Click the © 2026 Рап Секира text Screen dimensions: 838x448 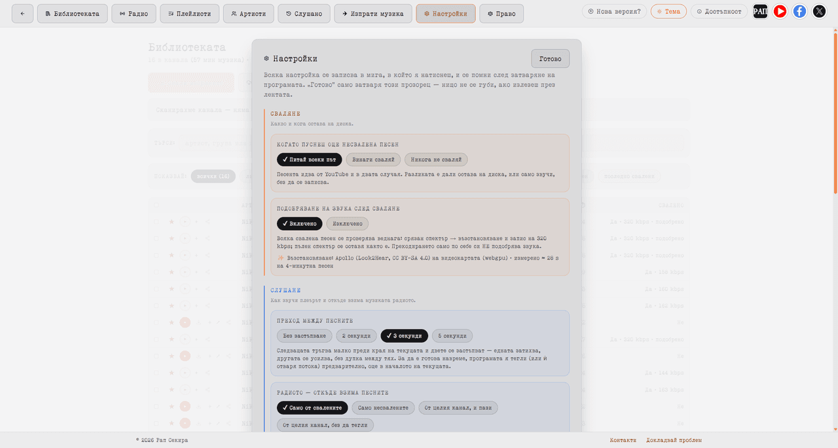click(162, 440)
